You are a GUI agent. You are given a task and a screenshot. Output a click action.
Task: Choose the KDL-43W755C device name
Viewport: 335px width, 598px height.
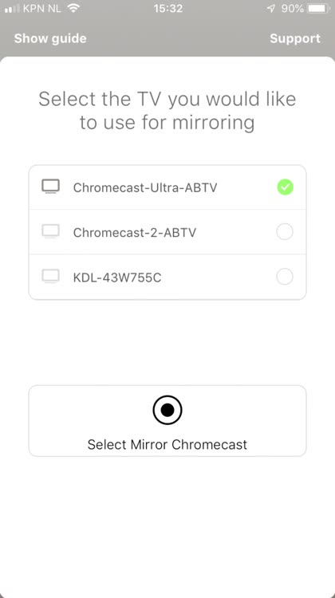pos(117,277)
